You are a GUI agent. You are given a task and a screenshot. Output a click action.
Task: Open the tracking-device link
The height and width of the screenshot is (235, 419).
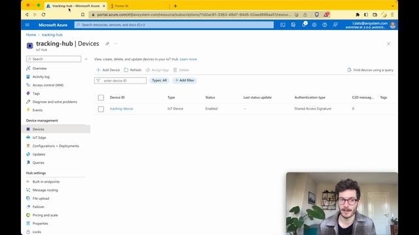121,109
